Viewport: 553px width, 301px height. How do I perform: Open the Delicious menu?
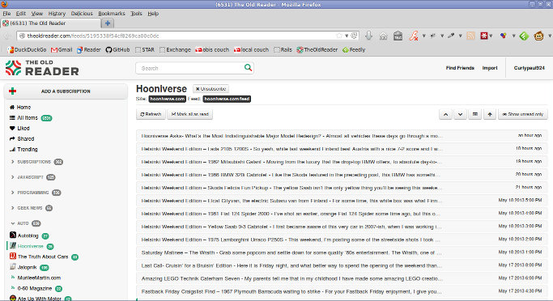pos(82,14)
